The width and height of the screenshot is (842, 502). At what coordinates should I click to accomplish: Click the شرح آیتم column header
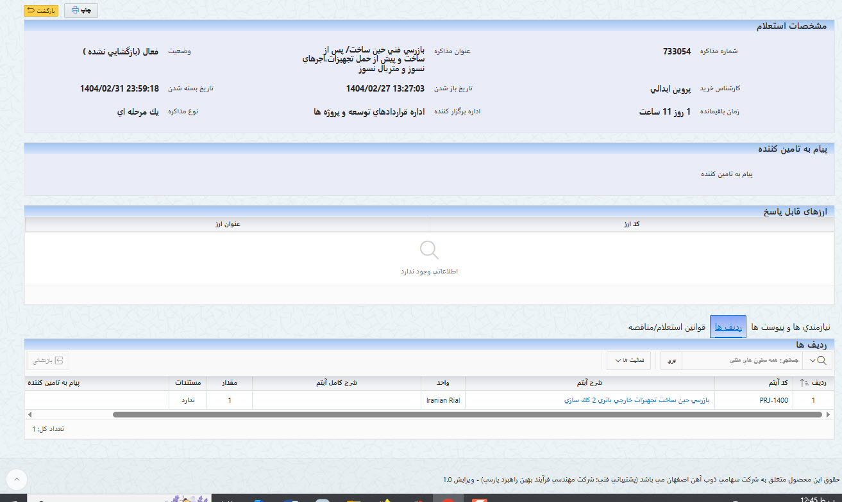pos(589,383)
